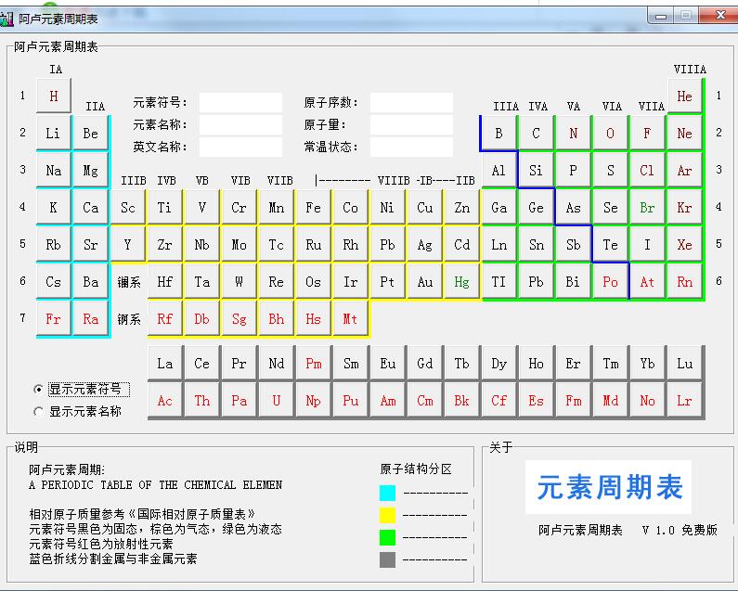Screen dimensions: 738x591
Task: Click the Zn element button
Action: (x=462, y=208)
